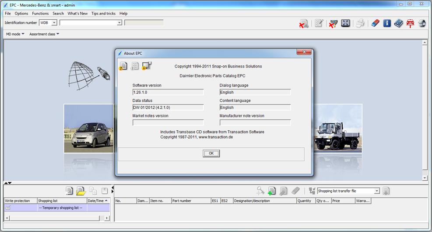Click the write protection lock icon in shopping list row
The height and width of the screenshot is (232, 432).
(8, 208)
